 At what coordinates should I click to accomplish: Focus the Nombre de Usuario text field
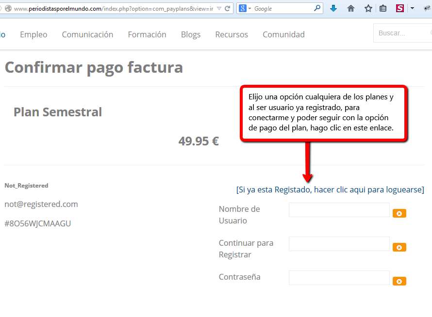click(339, 210)
